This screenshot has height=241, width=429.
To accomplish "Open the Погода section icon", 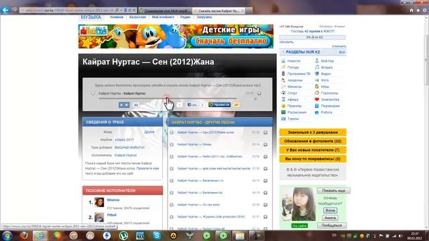I will (x=284, y=67).
